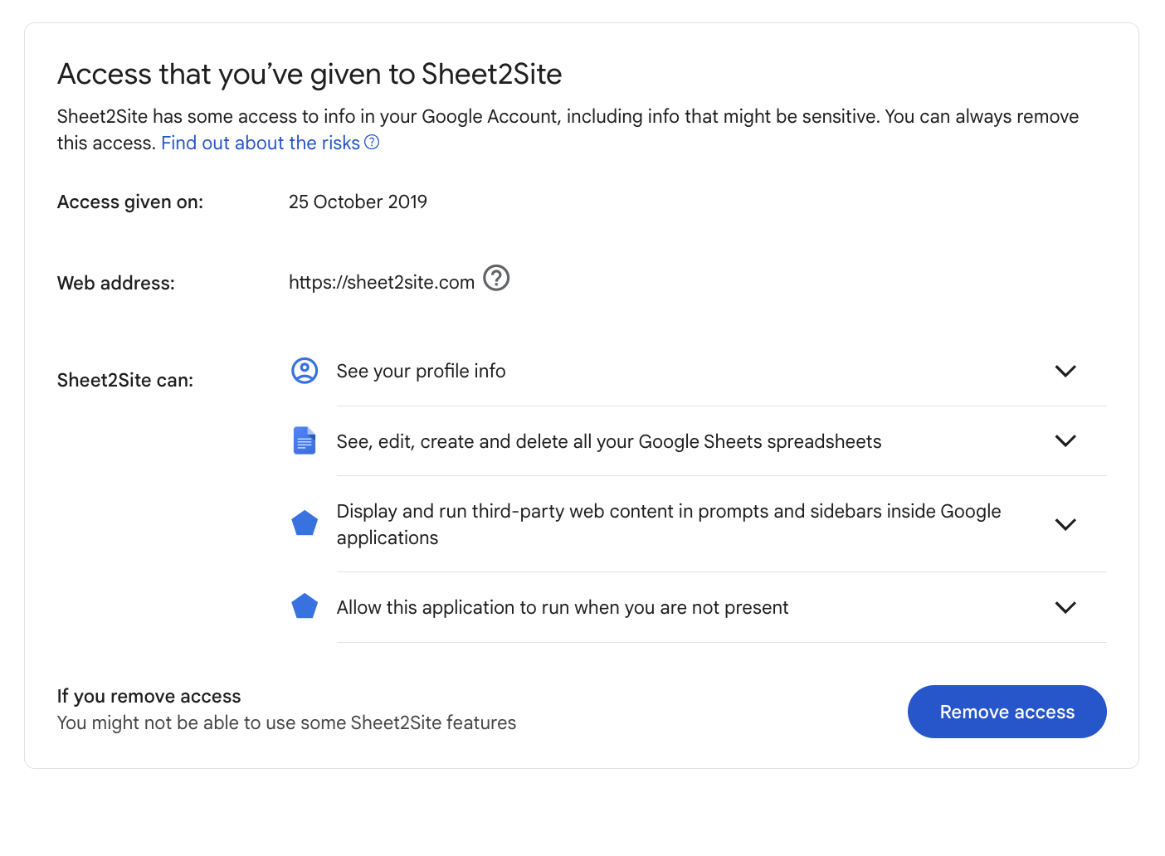Click the See, edit, create and delete Sheets text
This screenshot has width=1165, height=856.
[608, 442]
